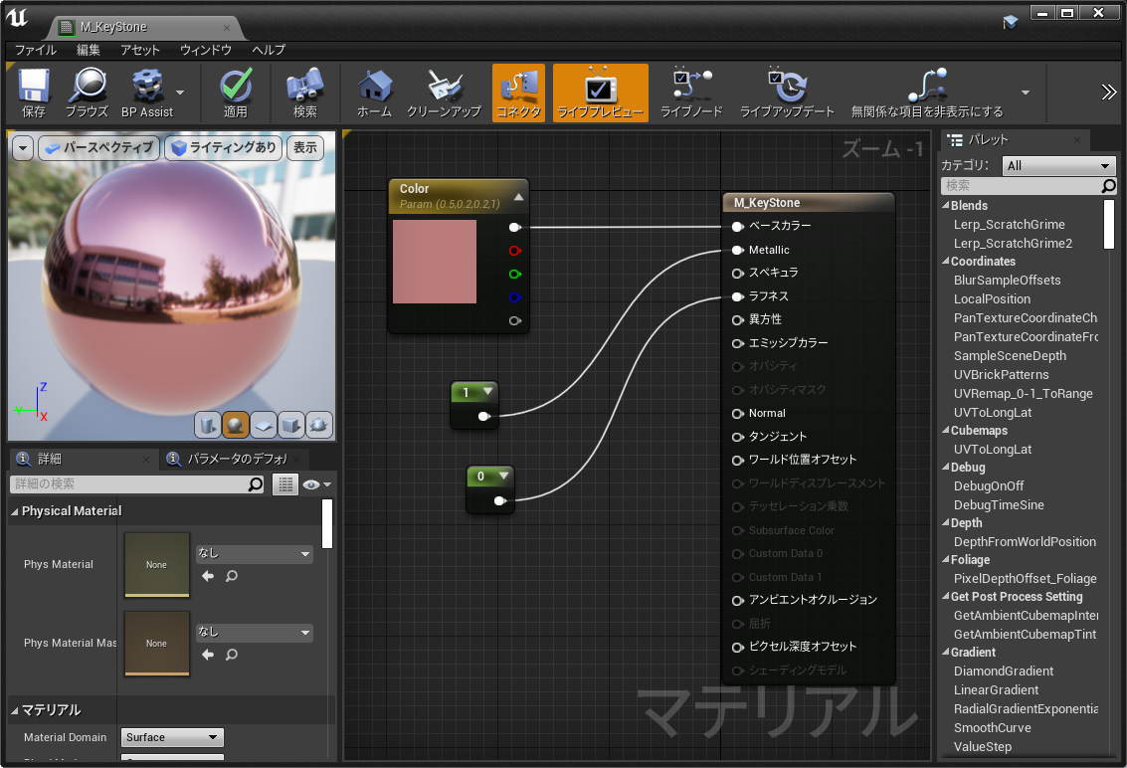Click Color node green channel pin
The width and height of the screenshot is (1127, 768).
[x=514, y=274]
